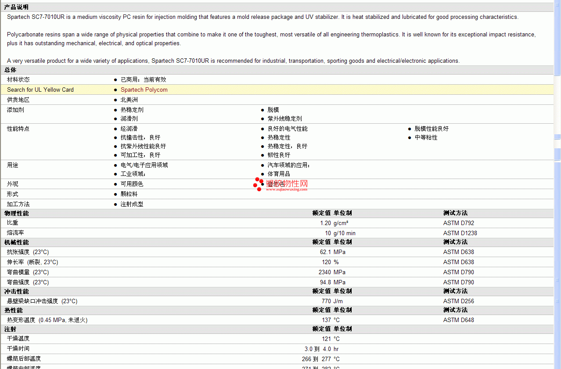Click the 热性能 section header
The image size is (561, 369).
(14, 310)
